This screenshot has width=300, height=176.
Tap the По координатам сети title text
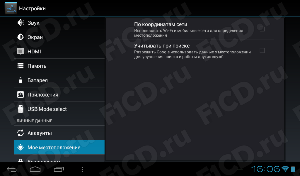pos(161,25)
